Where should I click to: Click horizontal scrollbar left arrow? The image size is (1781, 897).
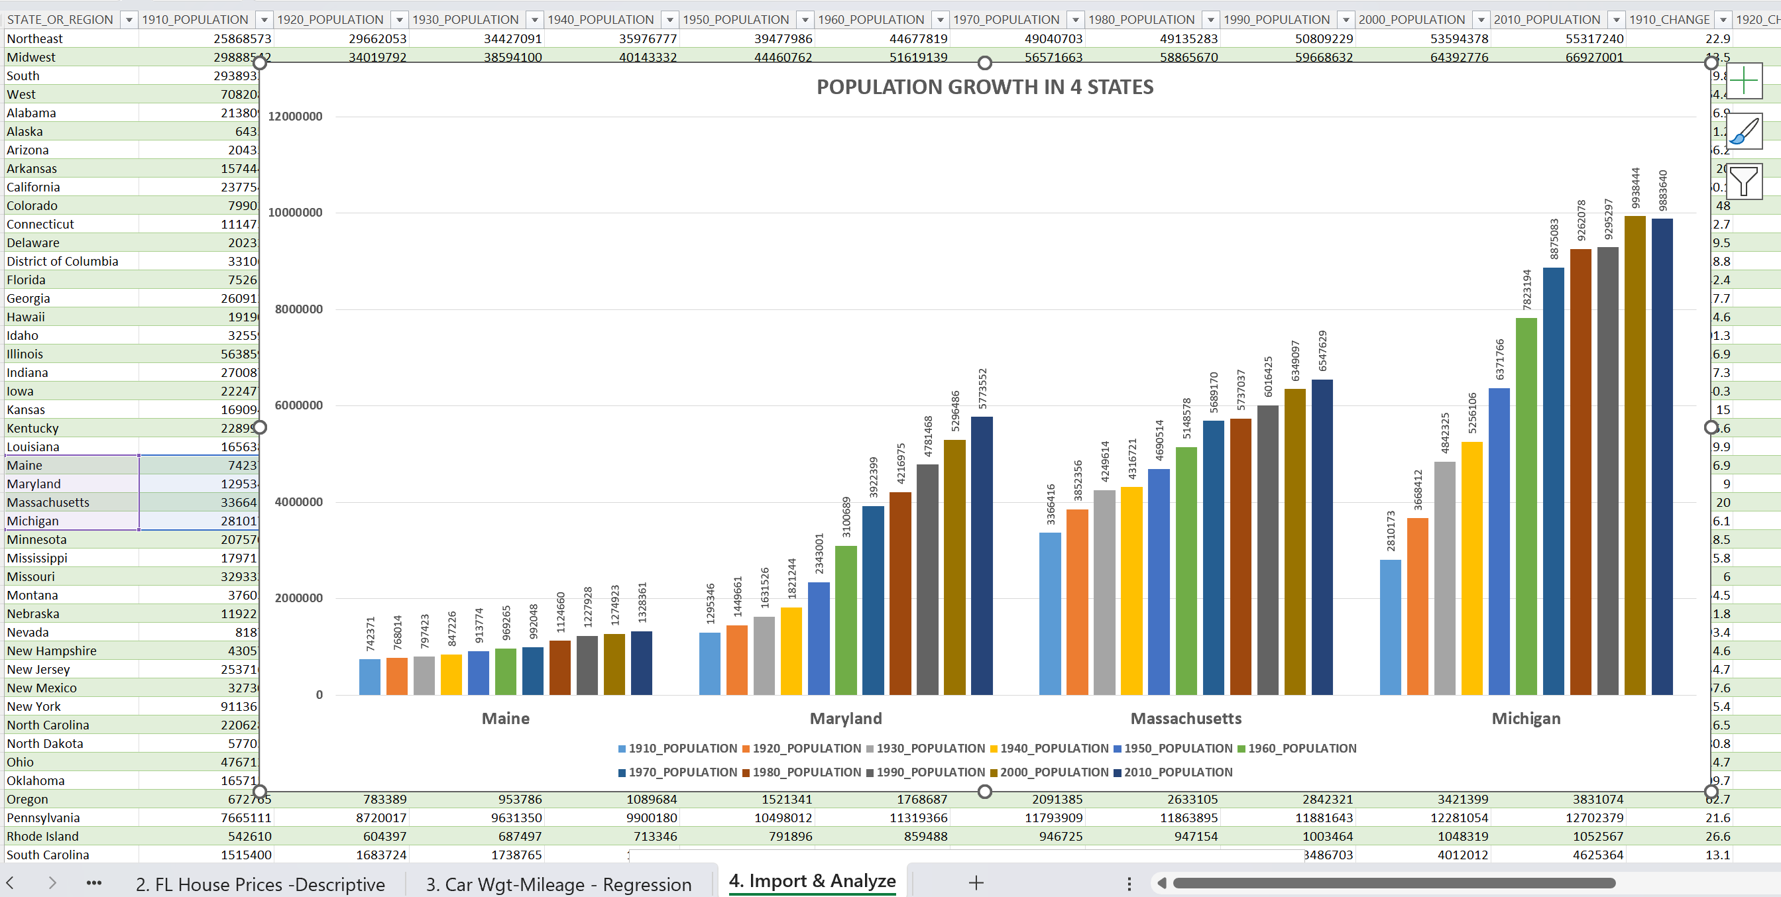(x=1162, y=882)
